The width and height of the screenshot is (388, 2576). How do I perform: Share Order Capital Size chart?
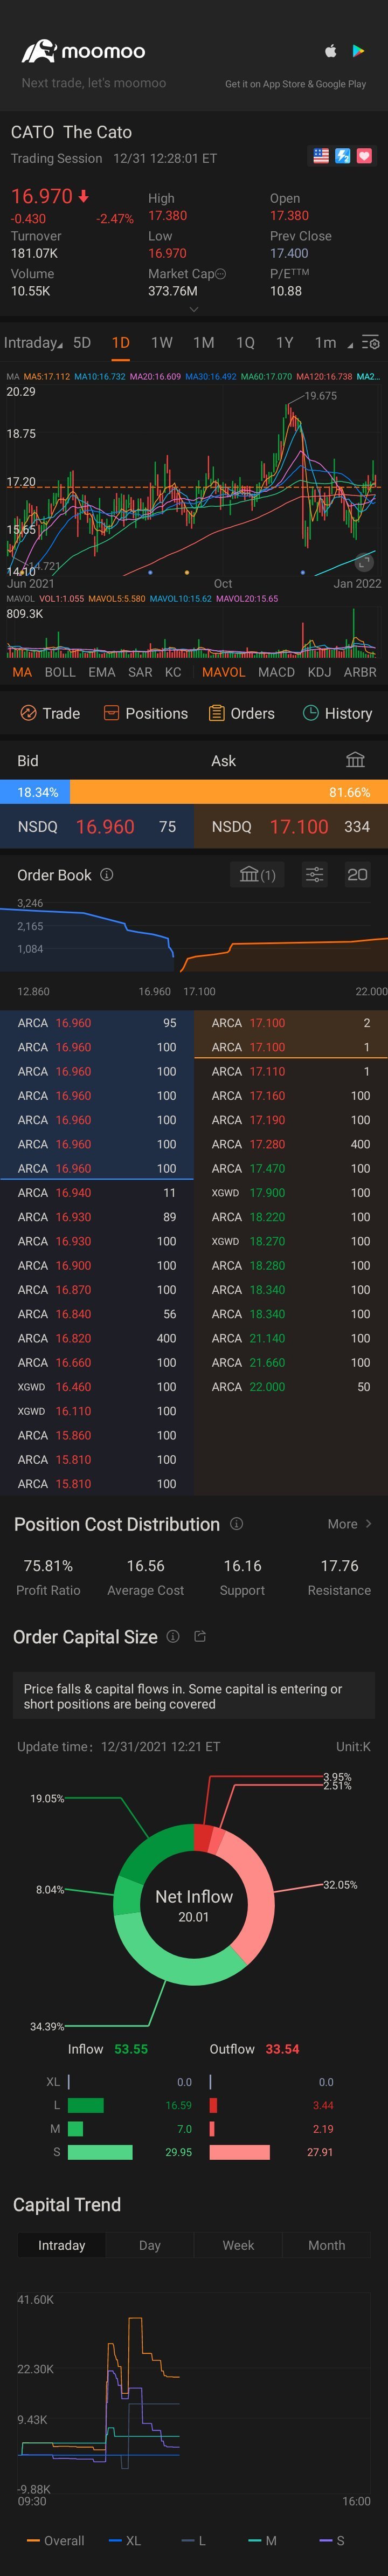(200, 1637)
